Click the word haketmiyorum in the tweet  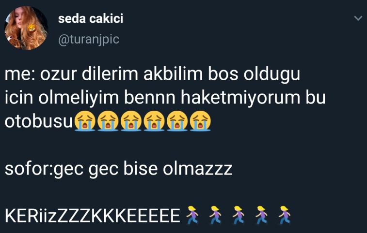pyautogui.click(x=240, y=97)
